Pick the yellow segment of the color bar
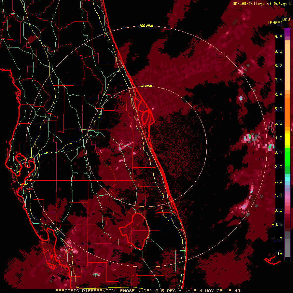This screenshot has width=293, height=293. (x=287, y=139)
